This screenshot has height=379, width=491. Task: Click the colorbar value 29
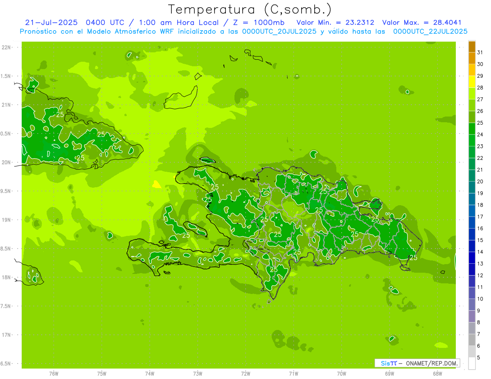pos(480,76)
